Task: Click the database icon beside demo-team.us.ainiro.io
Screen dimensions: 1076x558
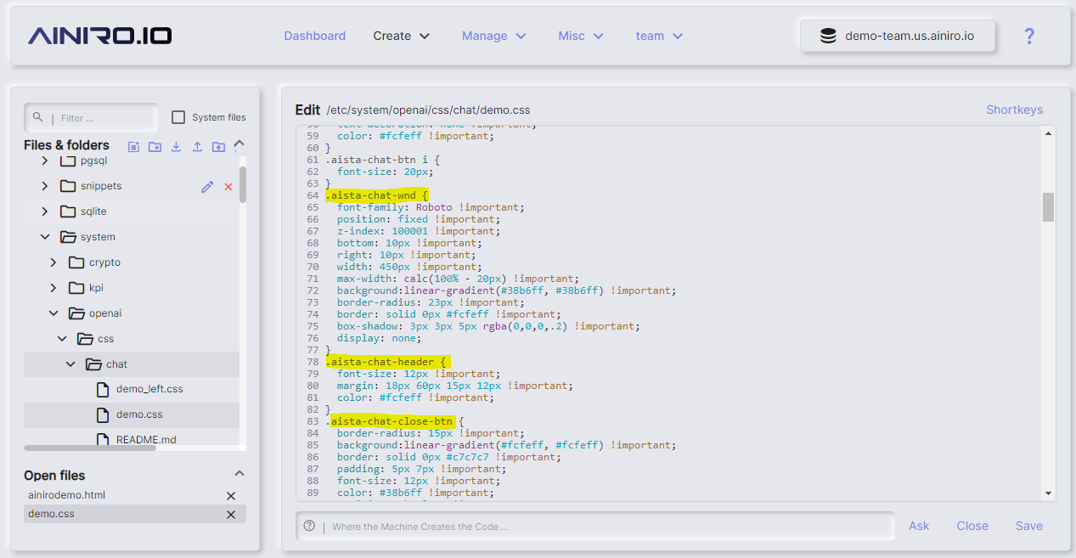Action: [827, 37]
